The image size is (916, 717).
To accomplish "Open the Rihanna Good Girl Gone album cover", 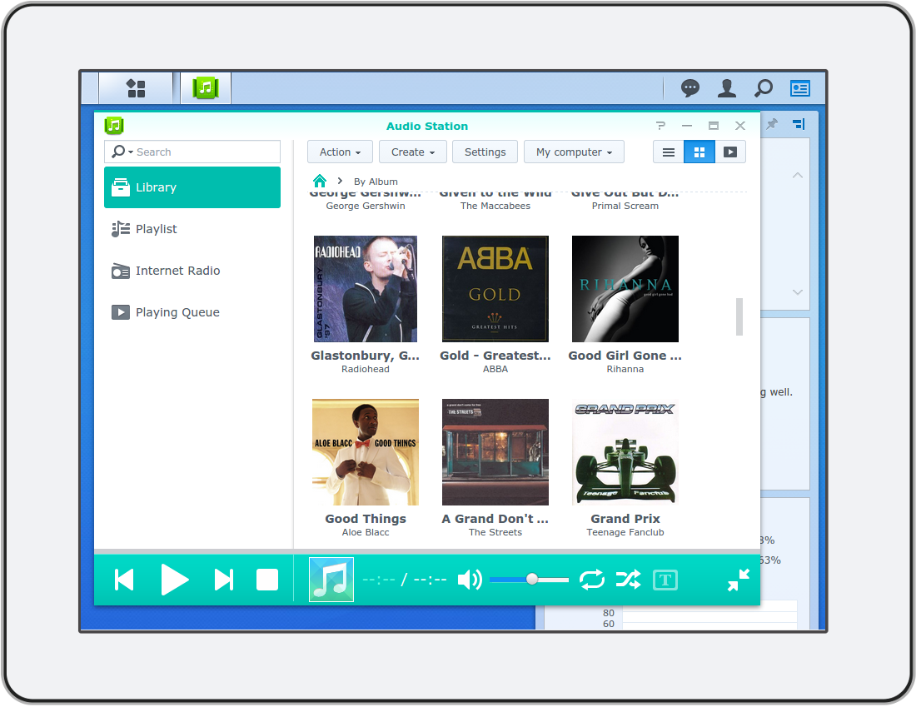I will pyautogui.click(x=625, y=289).
